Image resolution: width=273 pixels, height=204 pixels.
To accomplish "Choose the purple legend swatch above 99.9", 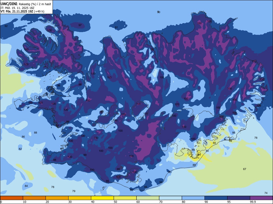I will (261, 198).
